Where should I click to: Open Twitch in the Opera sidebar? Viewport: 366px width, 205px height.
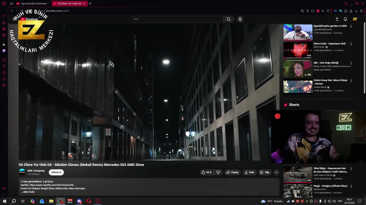4,51
